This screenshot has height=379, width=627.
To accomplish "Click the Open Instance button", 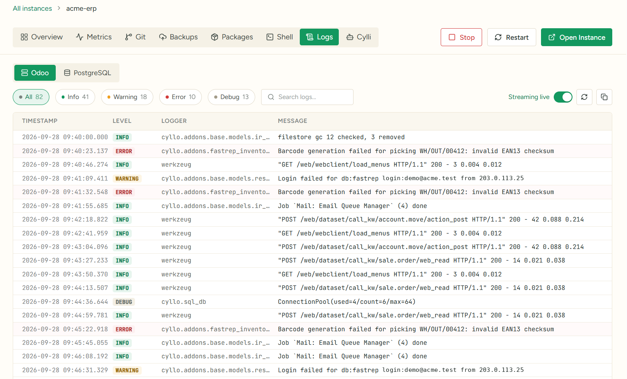I will (x=576, y=37).
